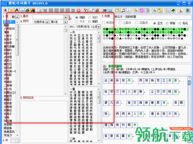Screen dimensions: 193x144
Task: Enable the 四叠词 checkbox
Action: point(137,22)
